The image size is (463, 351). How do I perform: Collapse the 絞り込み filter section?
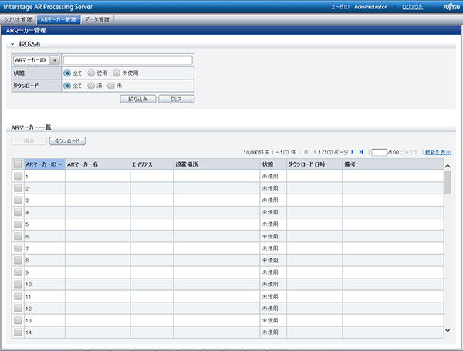coord(12,45)
